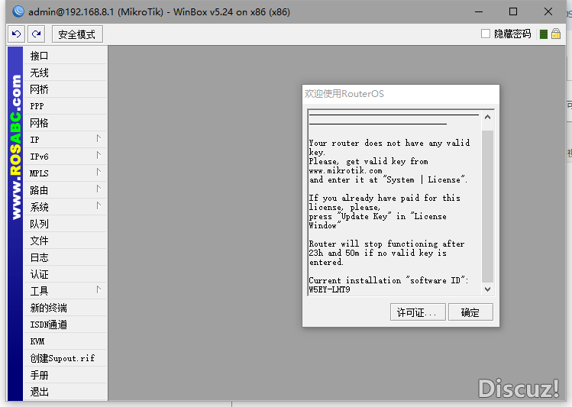572x407 pixels.
Task: Click 退出 to exit WinBox
Action: tap(66, 392)
